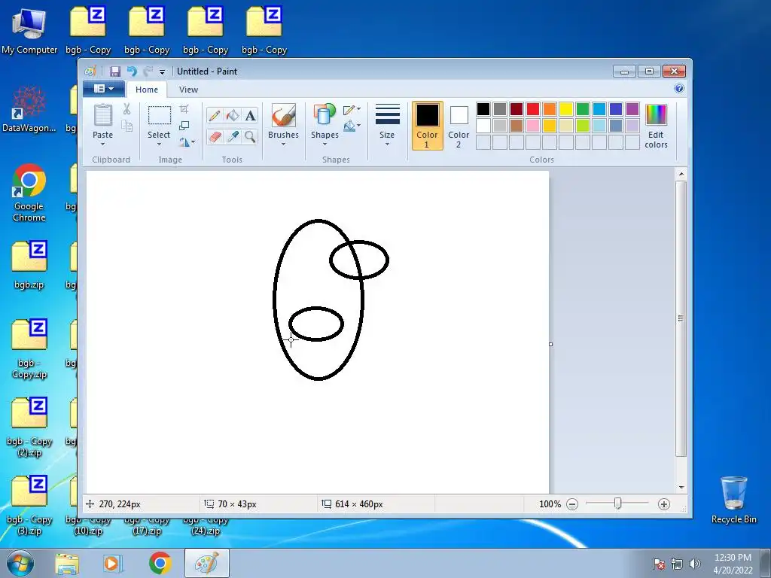
Task: Select Color 1 foreground button
Action: (428, 126)
